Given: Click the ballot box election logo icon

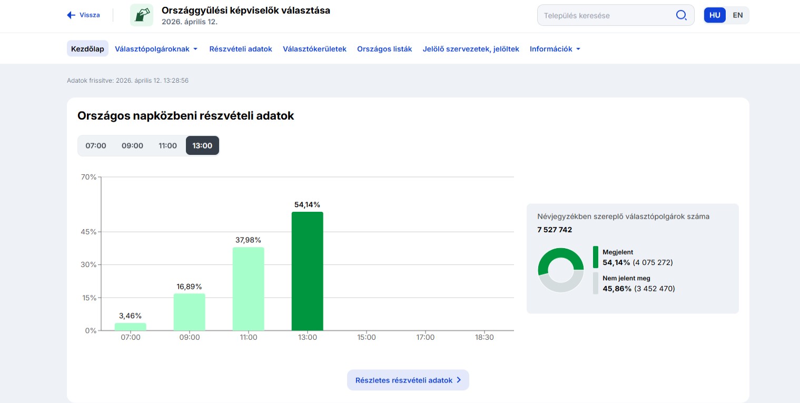Looking at the screenshot, I should coord(142,15).
